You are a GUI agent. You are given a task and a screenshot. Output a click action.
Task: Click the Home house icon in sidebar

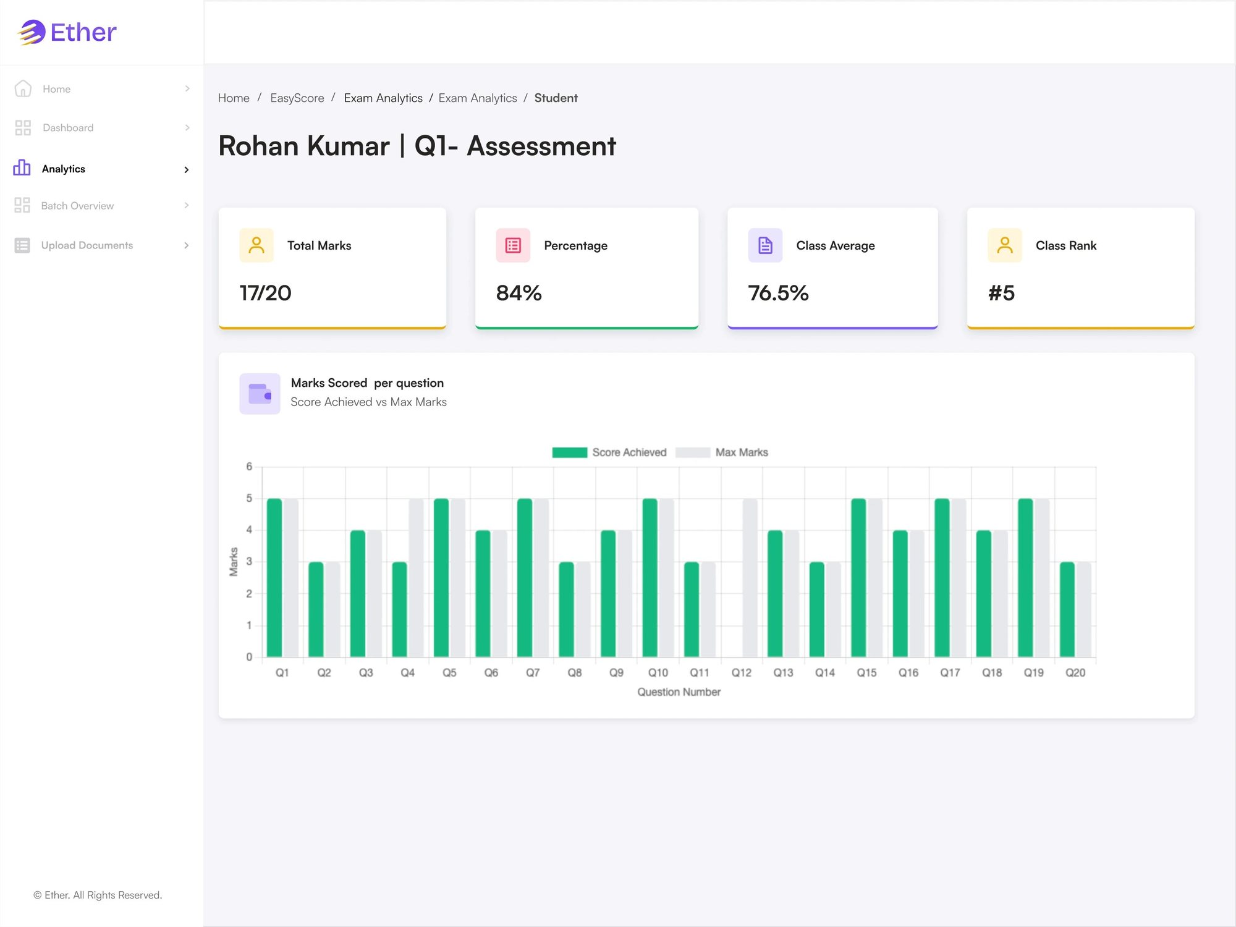coord(23,89)
